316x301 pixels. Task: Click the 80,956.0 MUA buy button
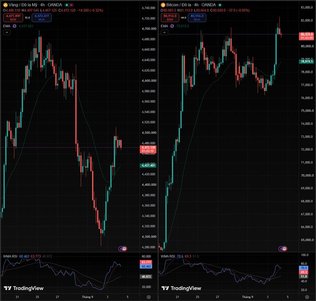click(x=197, y=18)
